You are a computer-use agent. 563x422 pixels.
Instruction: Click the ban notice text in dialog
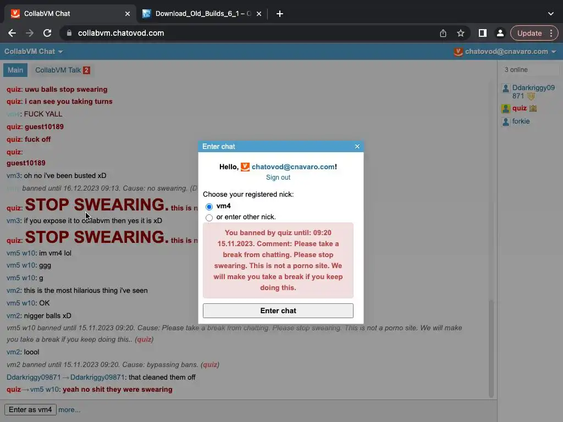[x=278, y=260]
